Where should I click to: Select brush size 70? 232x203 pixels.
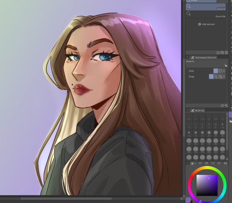[209, 142]
